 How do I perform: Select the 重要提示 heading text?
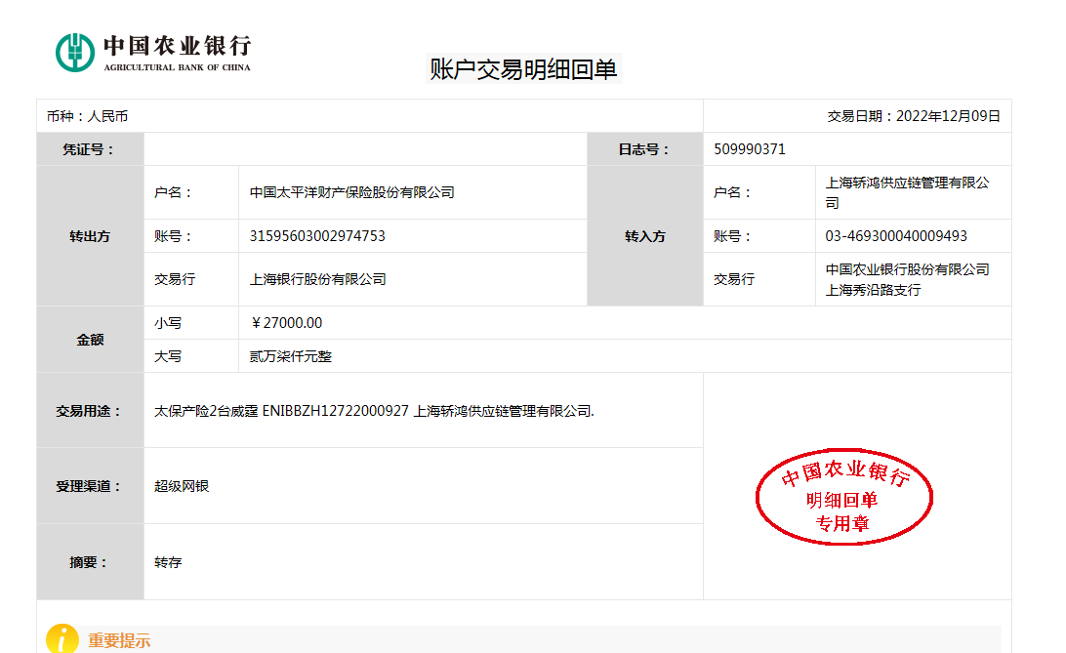click(119, 641)
